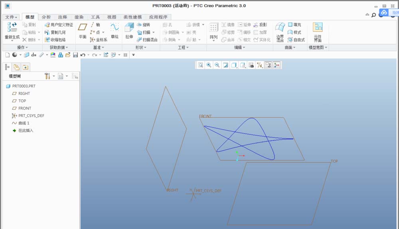
Task: Expand the 形状 group dropdown
Action: (x=141, y=47)
